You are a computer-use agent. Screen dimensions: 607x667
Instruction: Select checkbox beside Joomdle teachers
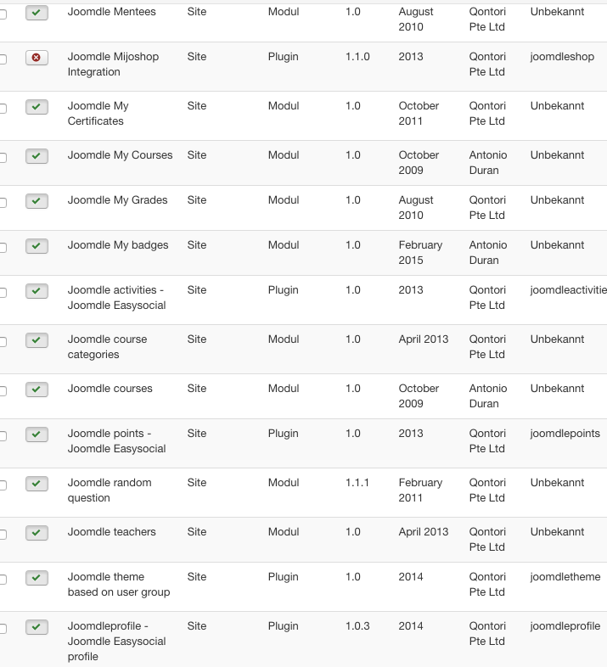click(x=3, y=535)
